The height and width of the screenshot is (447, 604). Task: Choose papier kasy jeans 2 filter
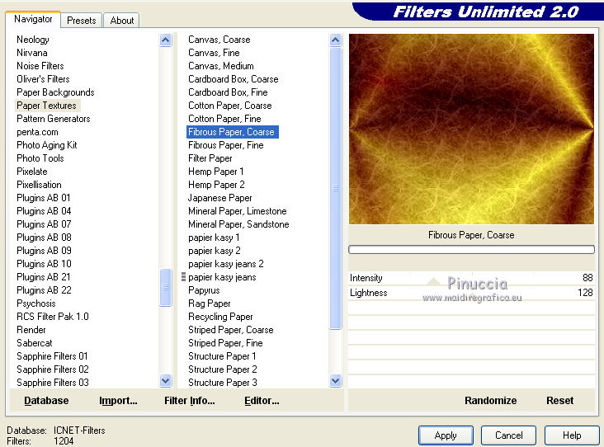tap(226, 264)
